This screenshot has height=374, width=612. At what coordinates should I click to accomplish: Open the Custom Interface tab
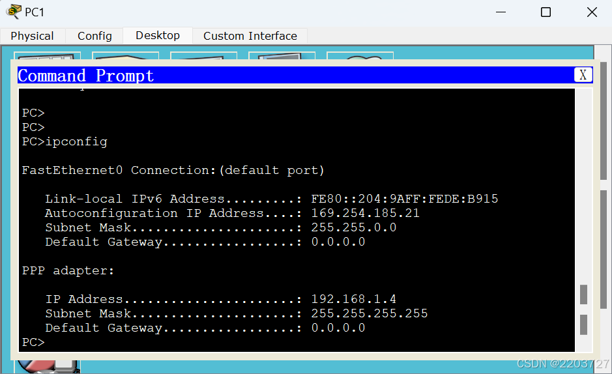(250, 36)
